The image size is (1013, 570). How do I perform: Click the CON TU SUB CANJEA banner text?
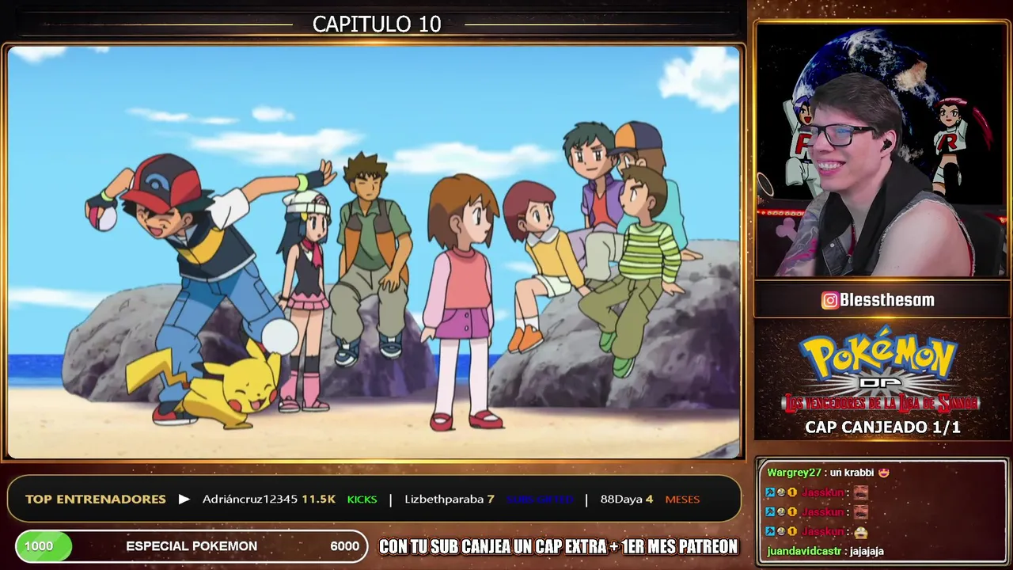(558, 546)
